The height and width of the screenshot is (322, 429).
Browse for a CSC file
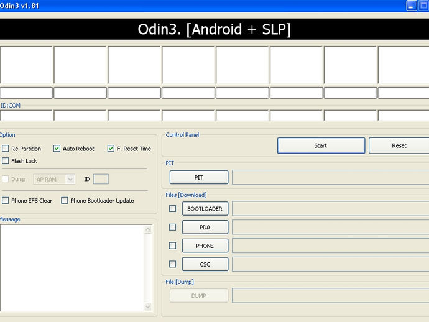click(205, 264)
